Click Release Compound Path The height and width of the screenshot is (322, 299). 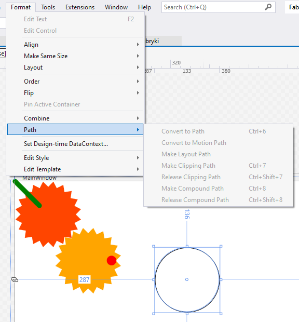coord(219,200)
